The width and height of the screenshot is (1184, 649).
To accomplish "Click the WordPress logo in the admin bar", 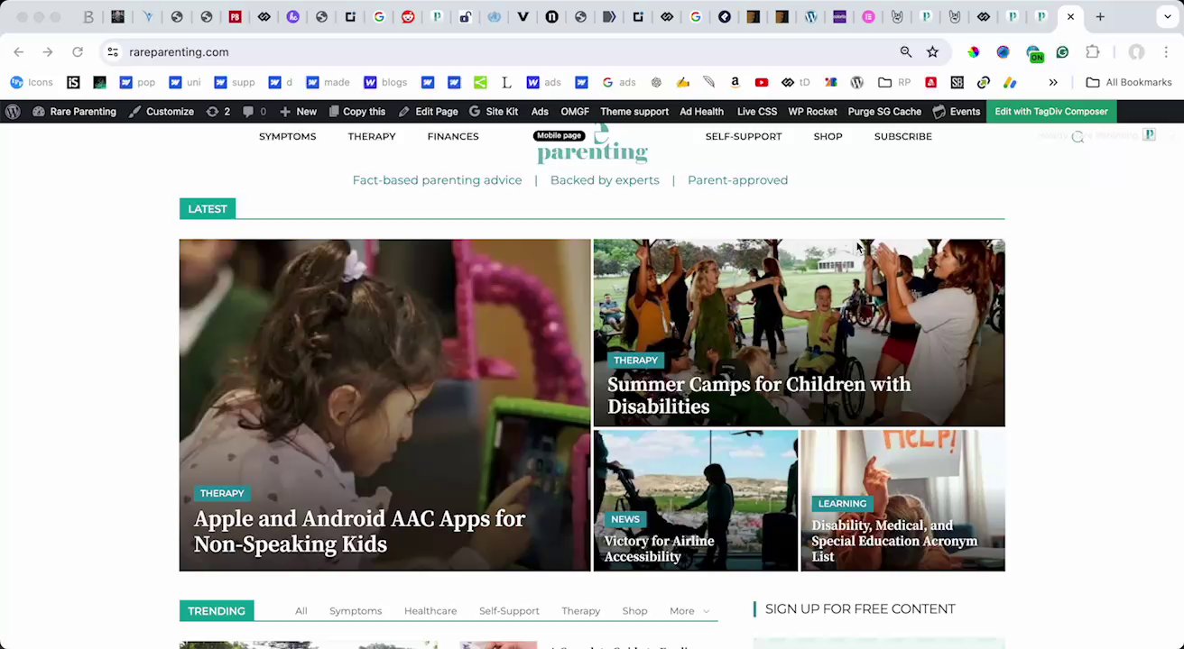I will pyautogui.click(x=13, y=112).
